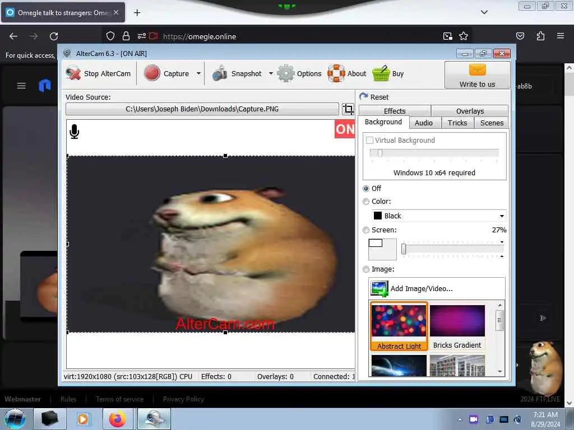This screenshot has width=574, height=430.
Task: Select the Image radio option
Action: (365, 269)
